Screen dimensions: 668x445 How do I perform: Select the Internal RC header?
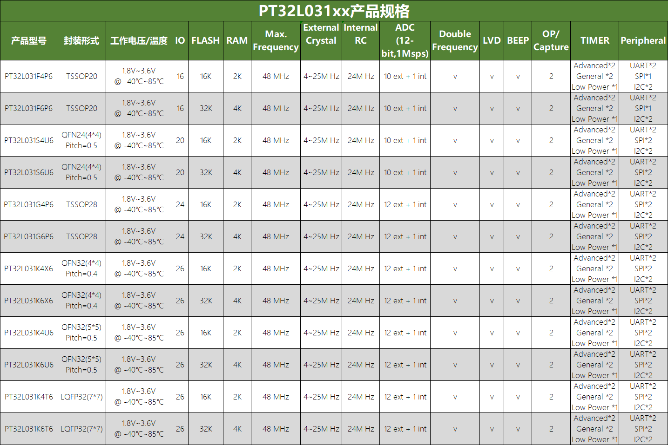[361, 40]
